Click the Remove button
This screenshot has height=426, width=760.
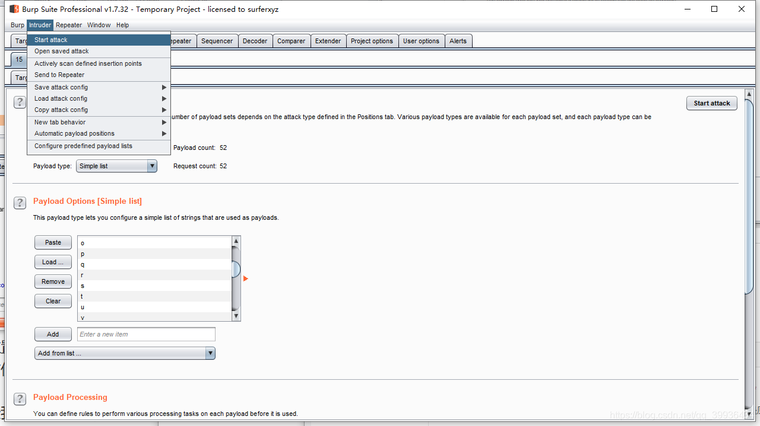53,281
